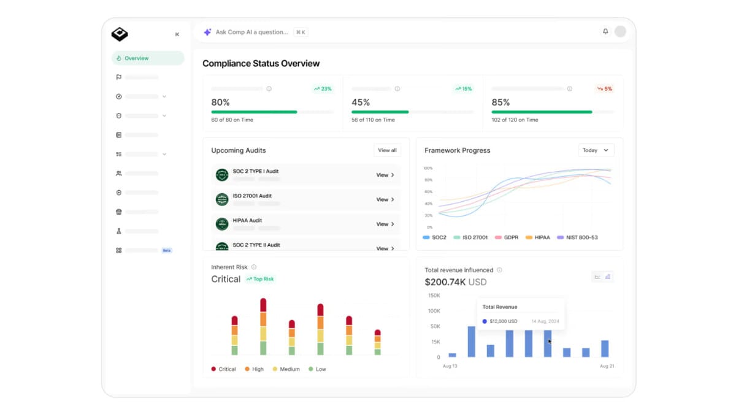736x414 pixels.
Task: Open the flask icon sidebar item
Action: (119, 231)
